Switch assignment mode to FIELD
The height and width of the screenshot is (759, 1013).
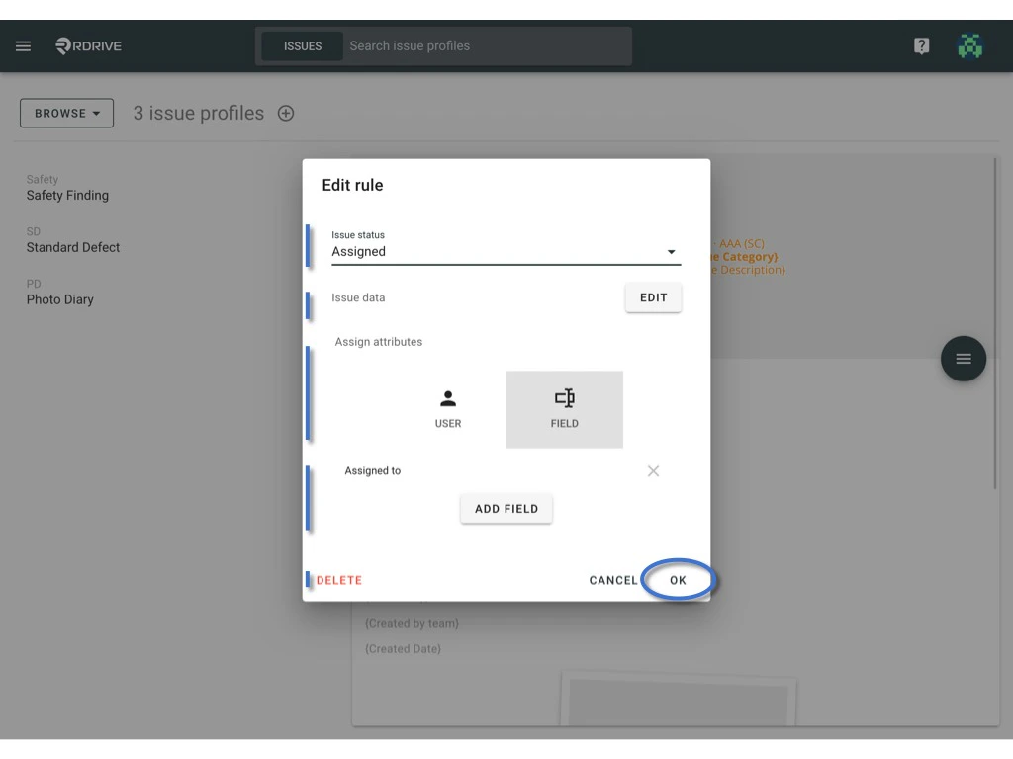coord(565,408)
